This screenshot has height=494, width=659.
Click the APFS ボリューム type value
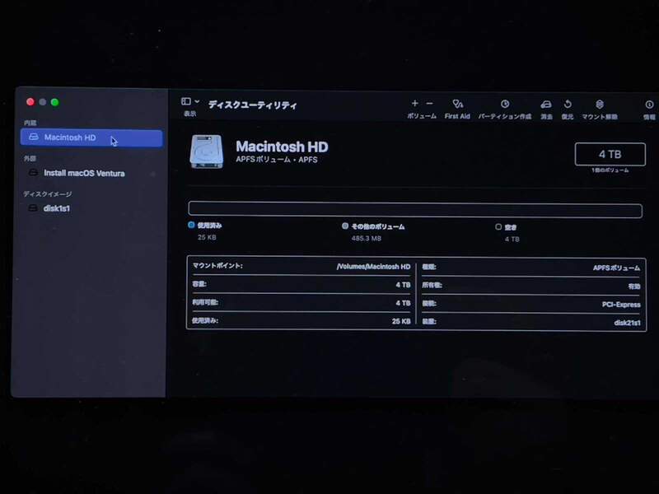click(x=616, y=268)
